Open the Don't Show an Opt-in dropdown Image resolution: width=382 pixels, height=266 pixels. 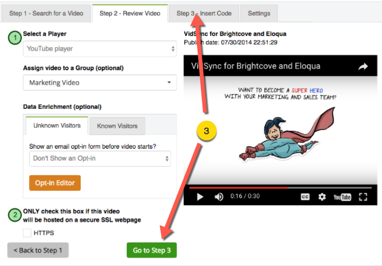[x=100, y=158]
